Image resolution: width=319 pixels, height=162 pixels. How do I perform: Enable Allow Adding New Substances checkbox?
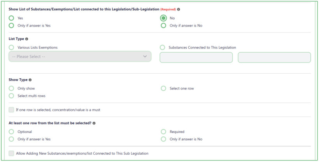click(11, 153)
